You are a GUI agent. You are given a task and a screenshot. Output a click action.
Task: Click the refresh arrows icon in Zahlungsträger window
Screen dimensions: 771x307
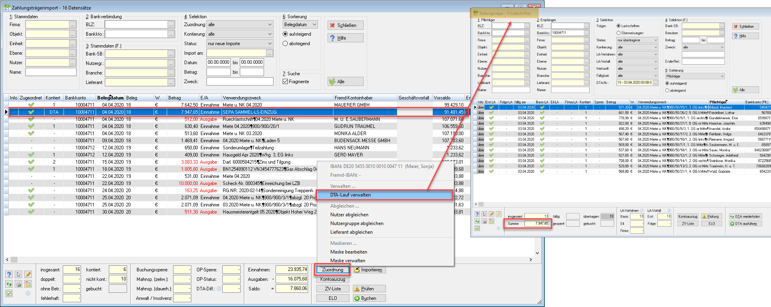(x=477, y=221)
